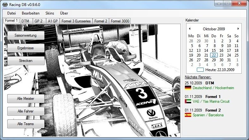Go to next month in calendar
The width and height of the screenshot is (249, 140).
(x=238, y=28)
